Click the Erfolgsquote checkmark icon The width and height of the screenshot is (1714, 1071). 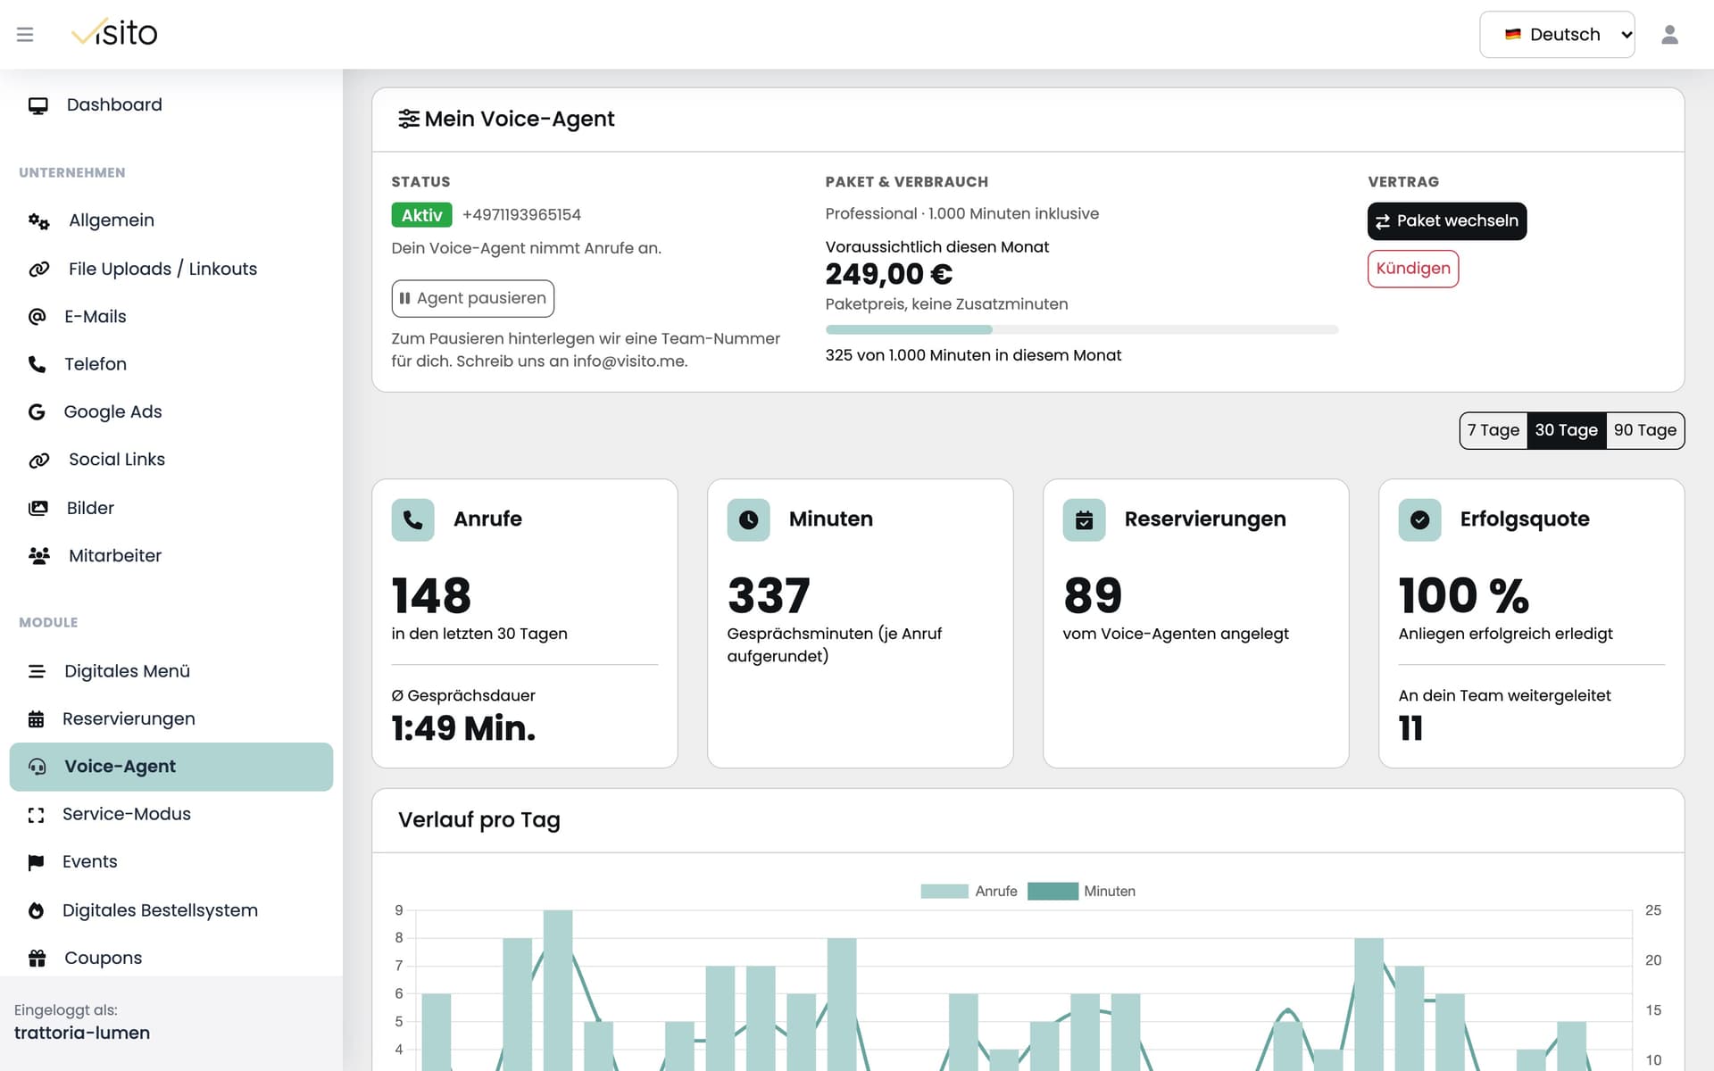pos(1419,519)
